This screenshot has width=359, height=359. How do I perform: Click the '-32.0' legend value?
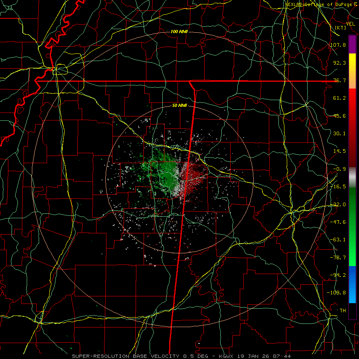click(338, 205)
